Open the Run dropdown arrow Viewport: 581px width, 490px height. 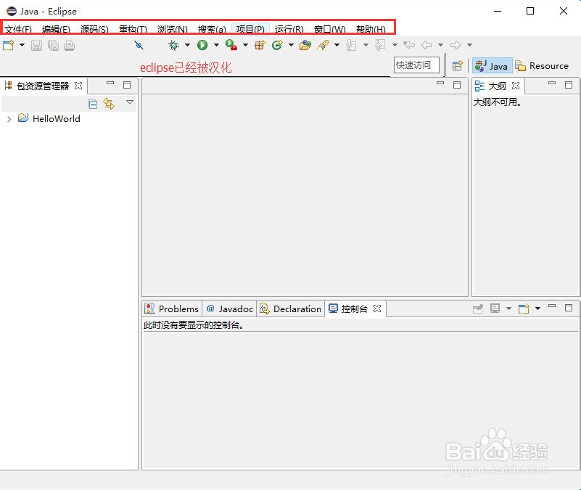coord(216,45)
